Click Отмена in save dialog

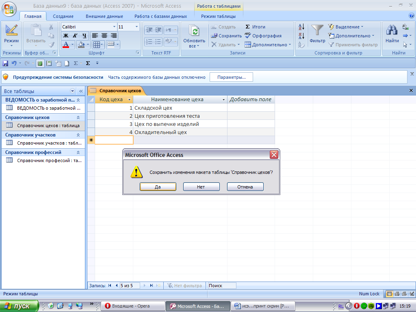[x=245, y=187]
